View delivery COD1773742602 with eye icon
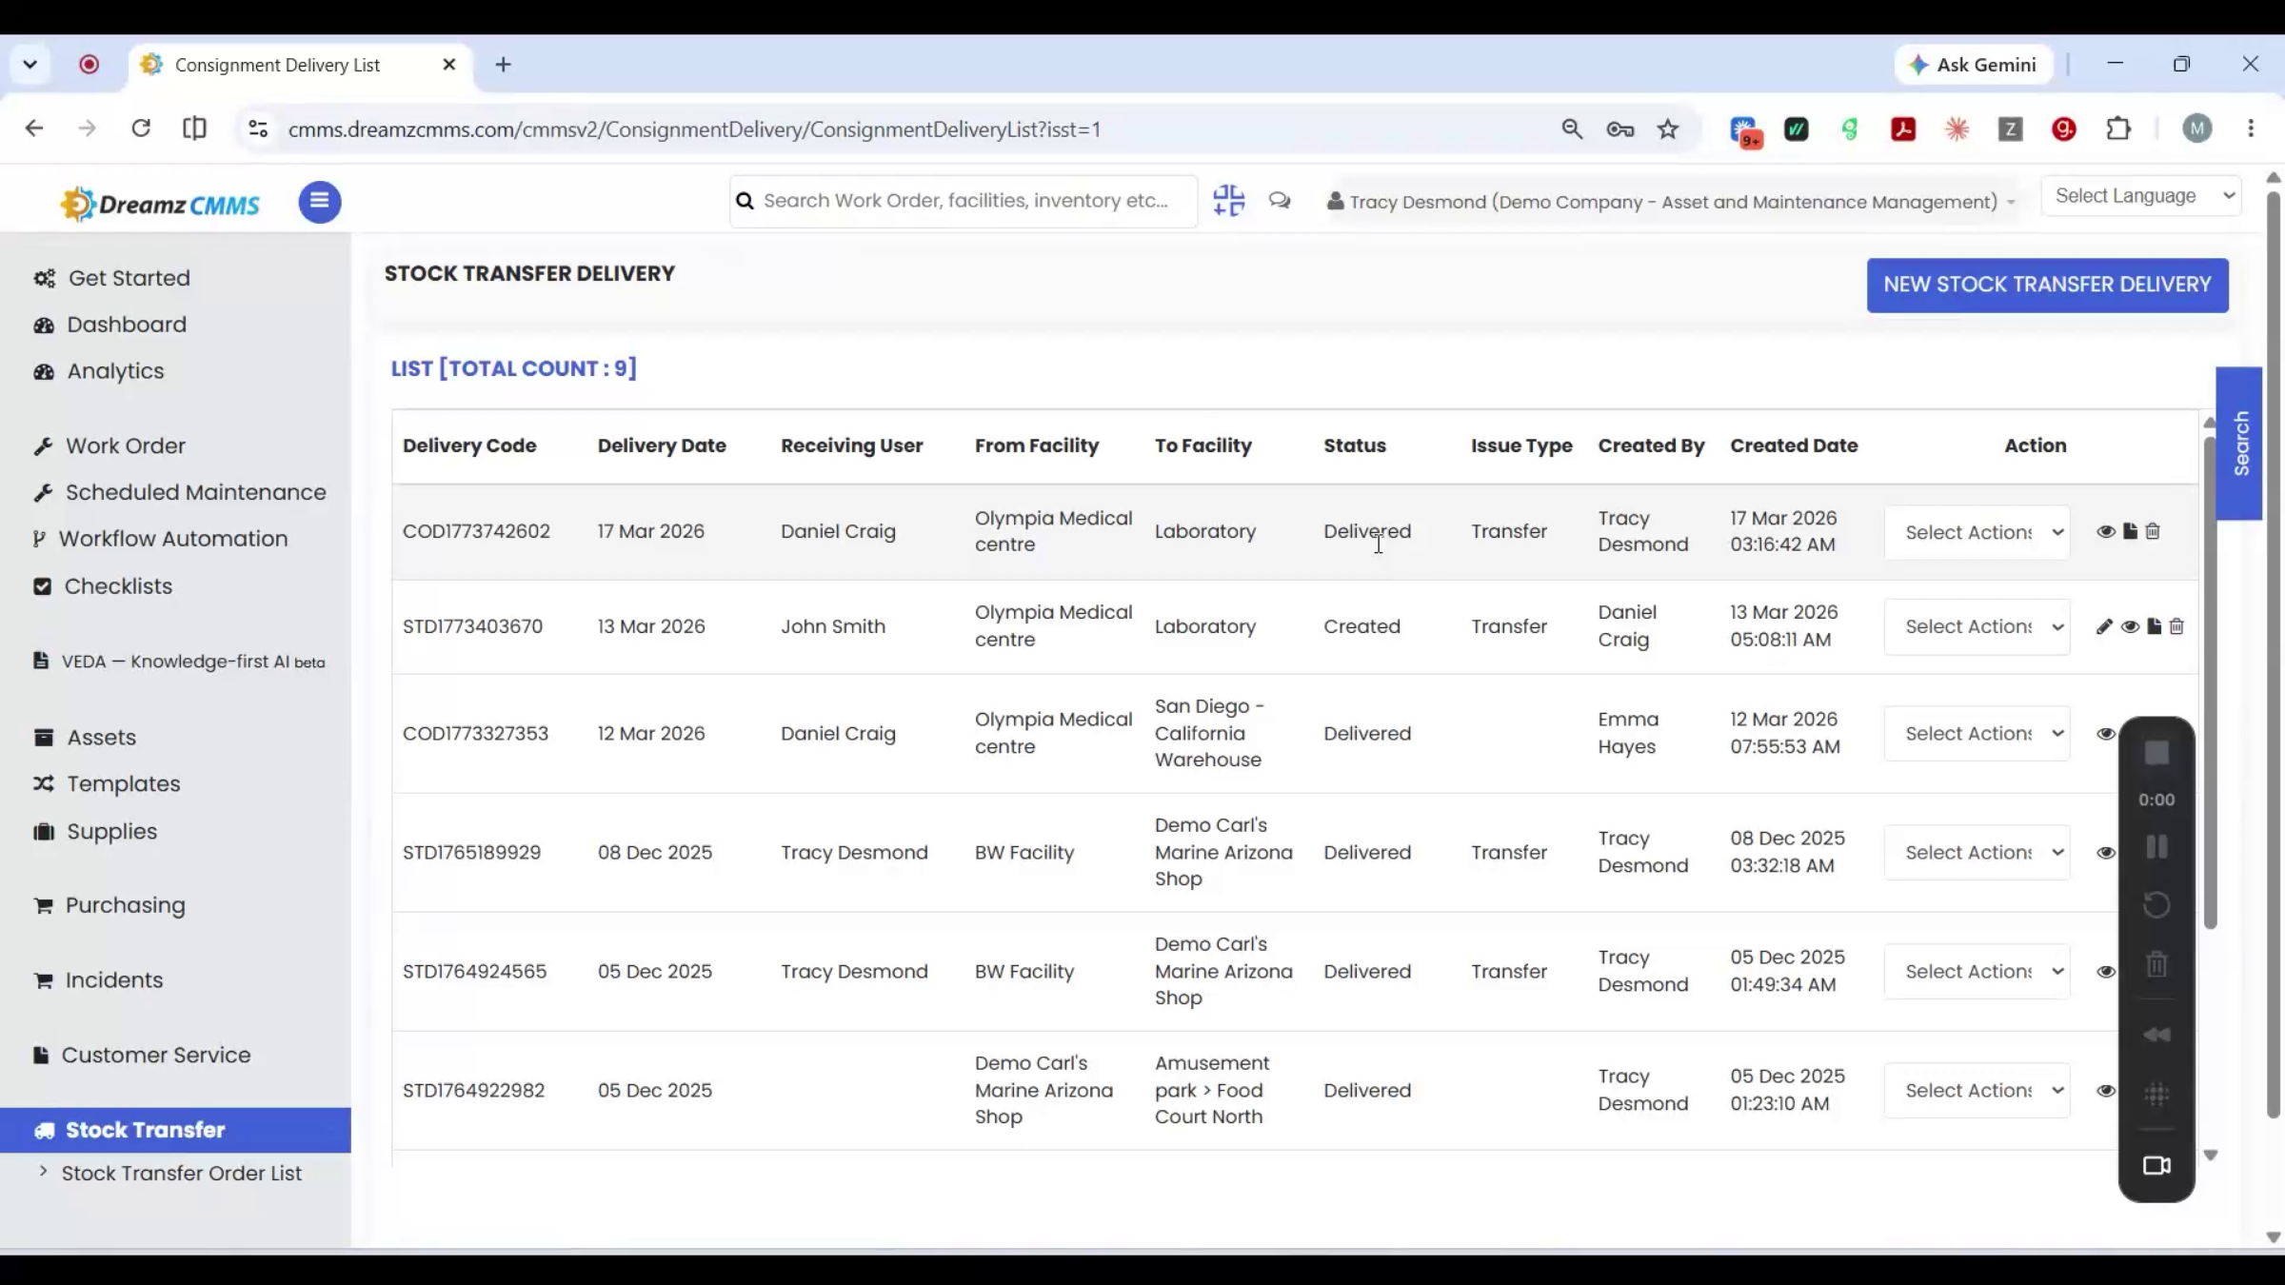The image size is (2285, 1285). click(x=2106, y=531)
